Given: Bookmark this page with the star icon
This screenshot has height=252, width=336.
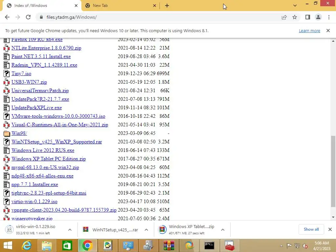Looking at the screenshot, I should 295,17.
